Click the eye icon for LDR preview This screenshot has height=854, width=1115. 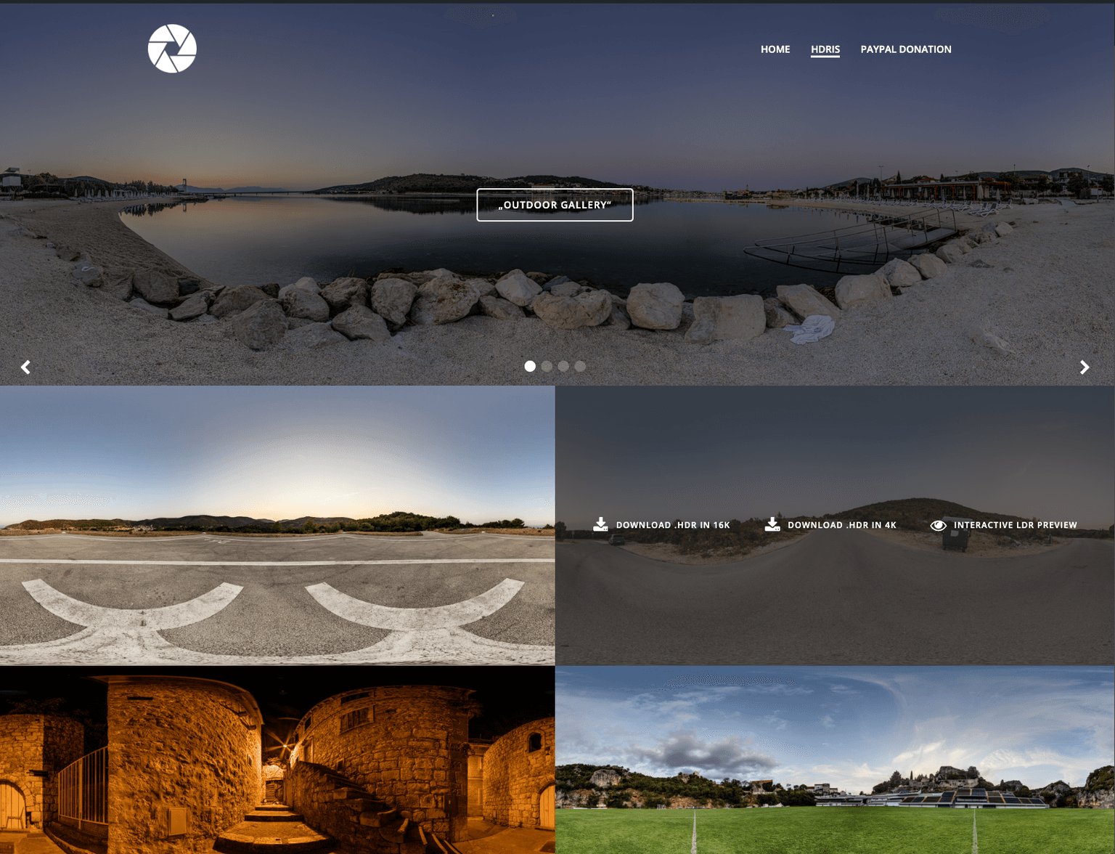(938, 525)
